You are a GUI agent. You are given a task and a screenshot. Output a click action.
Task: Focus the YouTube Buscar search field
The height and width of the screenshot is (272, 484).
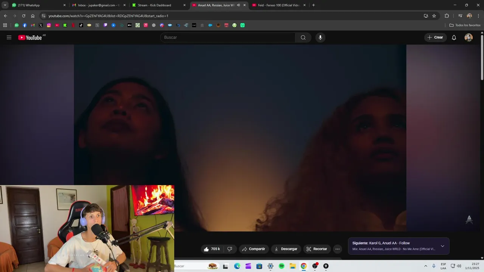pos(228,37)
